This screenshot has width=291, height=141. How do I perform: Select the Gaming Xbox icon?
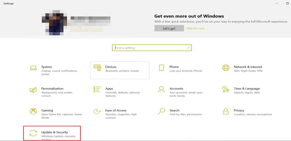(x=34, y=111)
